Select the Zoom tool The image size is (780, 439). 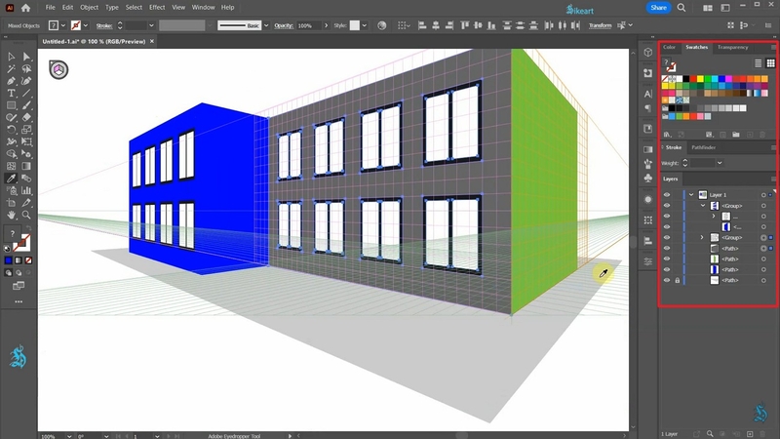pyautogui.click(x=26, y=215)
